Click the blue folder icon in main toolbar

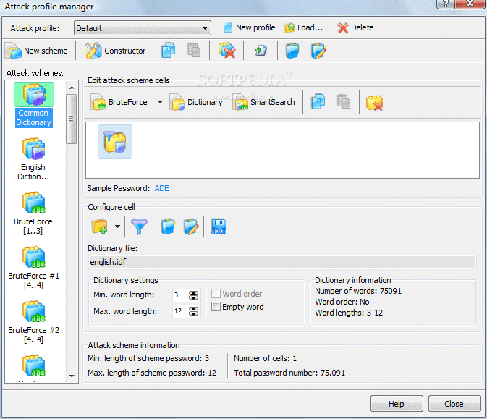292,51
